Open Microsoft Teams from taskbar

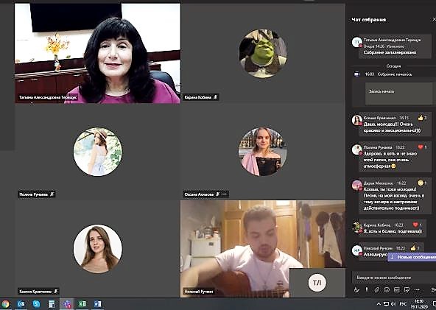click(x=67, y=304)
